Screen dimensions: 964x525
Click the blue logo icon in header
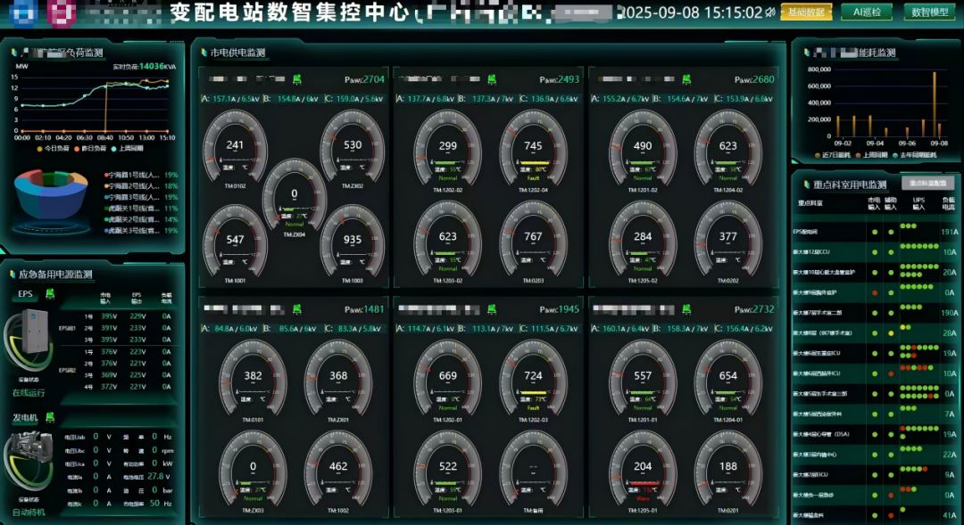point(22,12)
